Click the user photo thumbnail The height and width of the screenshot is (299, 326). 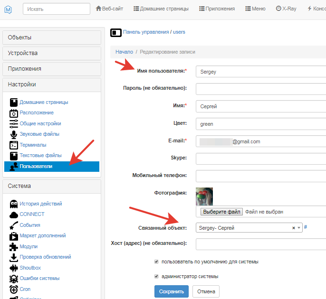[x=204, y=196]
